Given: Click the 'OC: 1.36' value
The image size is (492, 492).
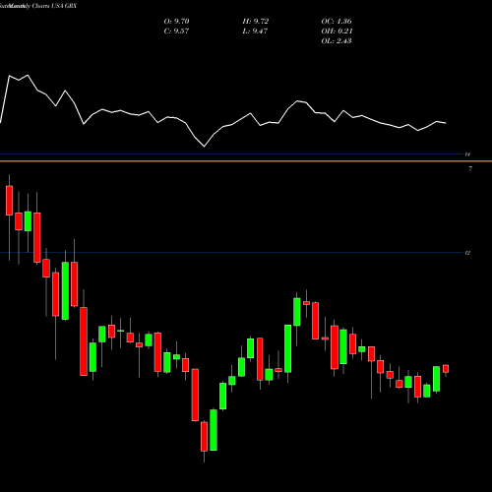Looking at the screenshot, I should (x=337, y=22).
